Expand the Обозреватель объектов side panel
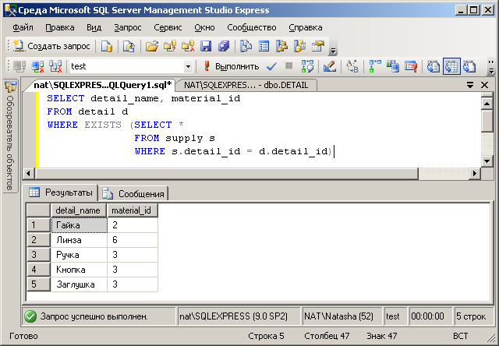 (10, 136)
